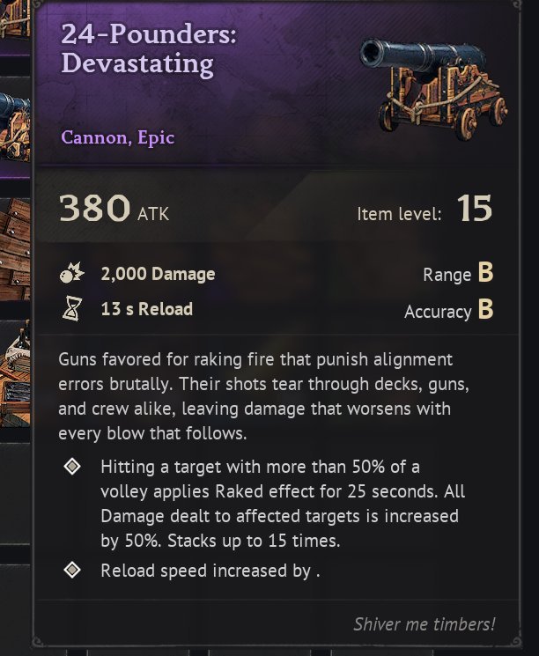Click the Reload speed increased perk text

pyautogui.click(x=210, y=571)
